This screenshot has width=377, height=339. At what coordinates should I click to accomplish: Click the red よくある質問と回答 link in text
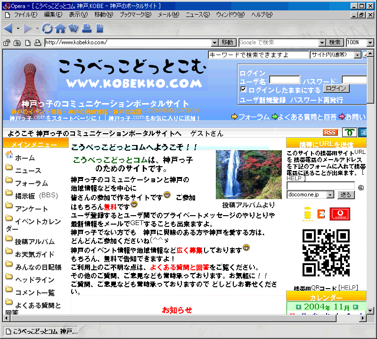click(x=180, y=267)
